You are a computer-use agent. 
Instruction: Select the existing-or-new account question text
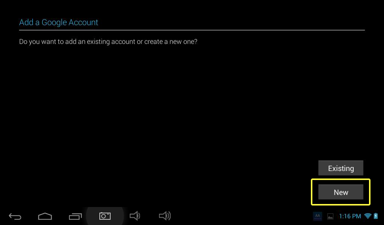click(x=108, y=42)
